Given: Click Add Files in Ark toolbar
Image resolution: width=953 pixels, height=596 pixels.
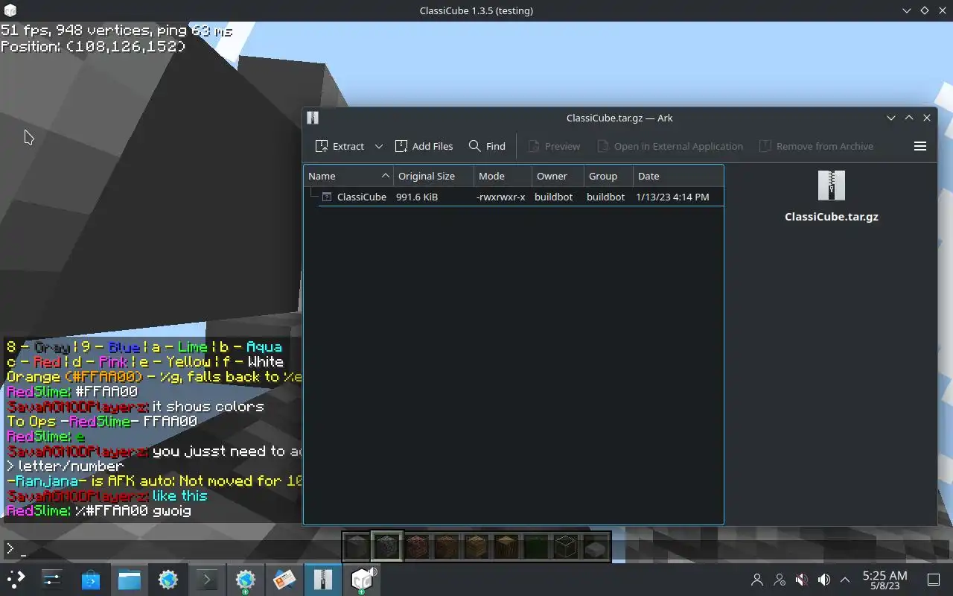Looking at the screenshot, I should [x=424, y=146].
